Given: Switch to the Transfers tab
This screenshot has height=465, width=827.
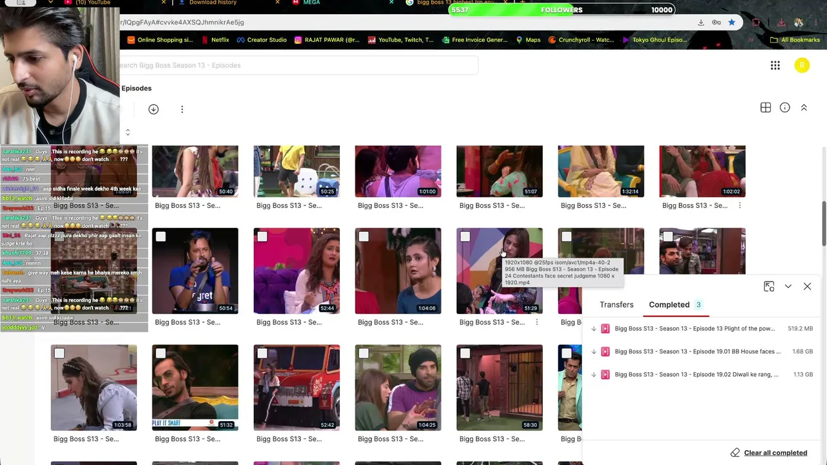Looking at the screenshot, I should pos(616,305).
